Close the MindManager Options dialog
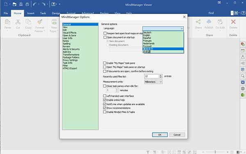 (184, 17)
